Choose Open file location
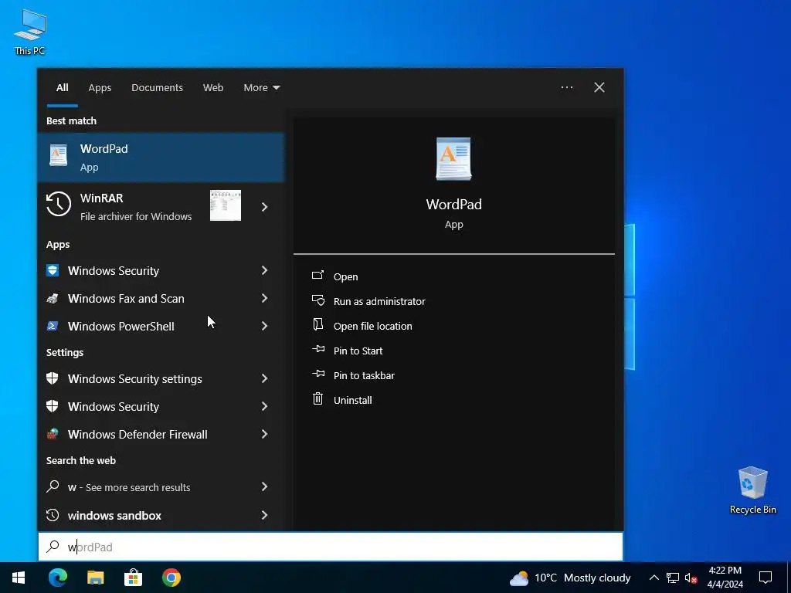The image size is (791, 593). [x=373, y=326]
